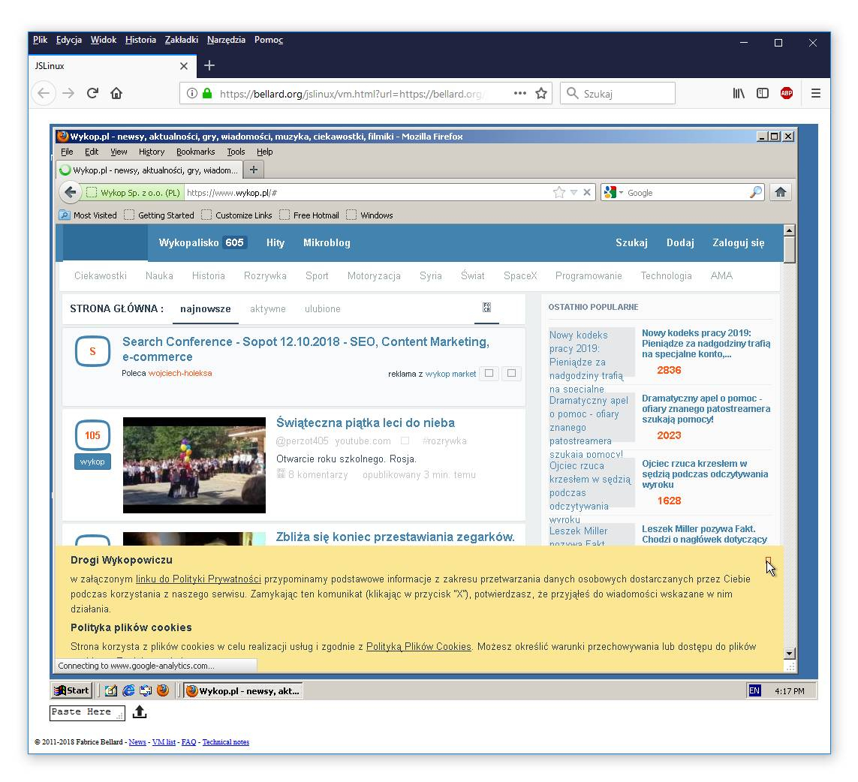Click the Paste Here text box
The height and width of the screenshot is (782, 858).
click(86, 712)
